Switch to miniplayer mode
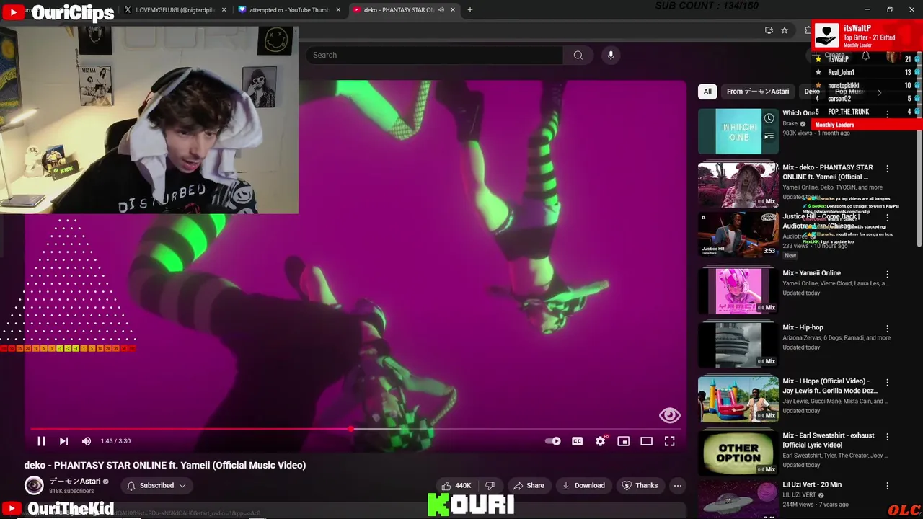Viewport: 923px width, 519px height. (624, 441)
